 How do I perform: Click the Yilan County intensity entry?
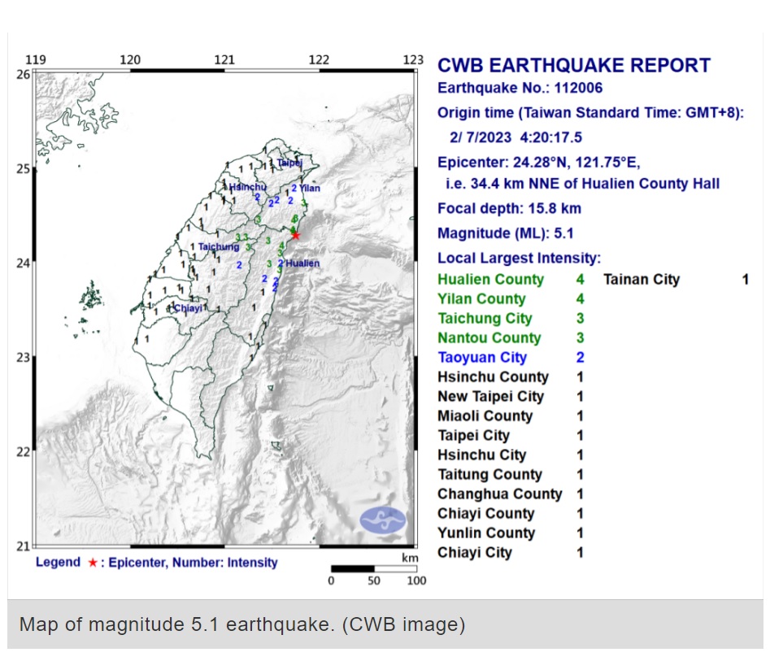pos(481,299)
